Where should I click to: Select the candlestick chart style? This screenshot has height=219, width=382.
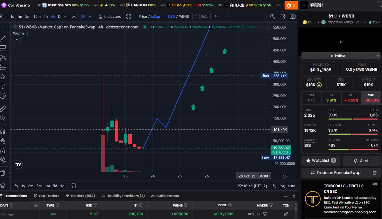(83, 16)
